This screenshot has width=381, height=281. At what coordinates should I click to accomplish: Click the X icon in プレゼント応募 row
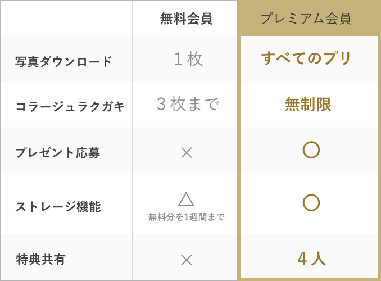tap(187, 153)
